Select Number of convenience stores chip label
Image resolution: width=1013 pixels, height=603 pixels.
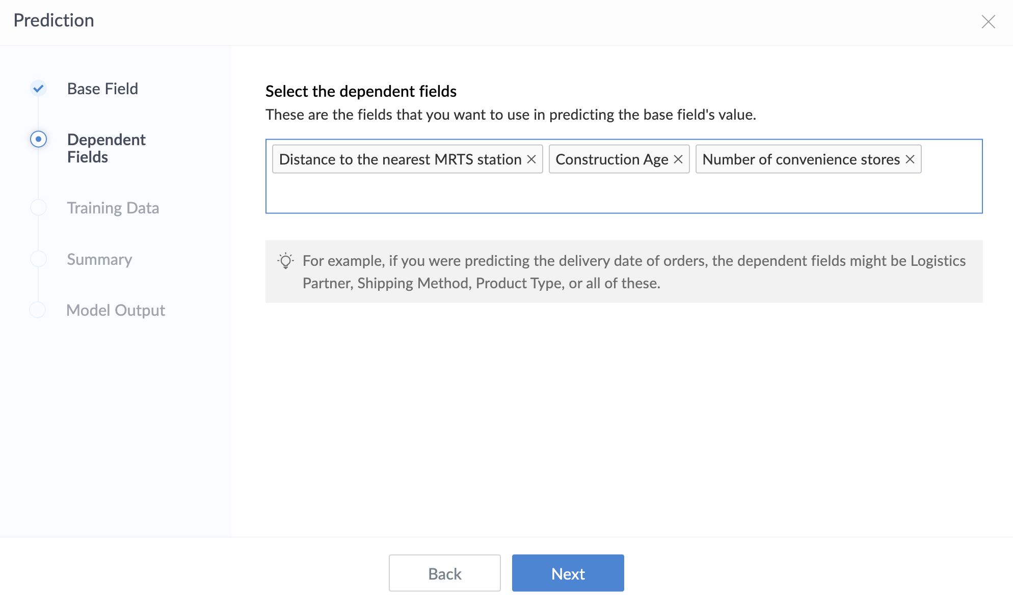(801, 159)
